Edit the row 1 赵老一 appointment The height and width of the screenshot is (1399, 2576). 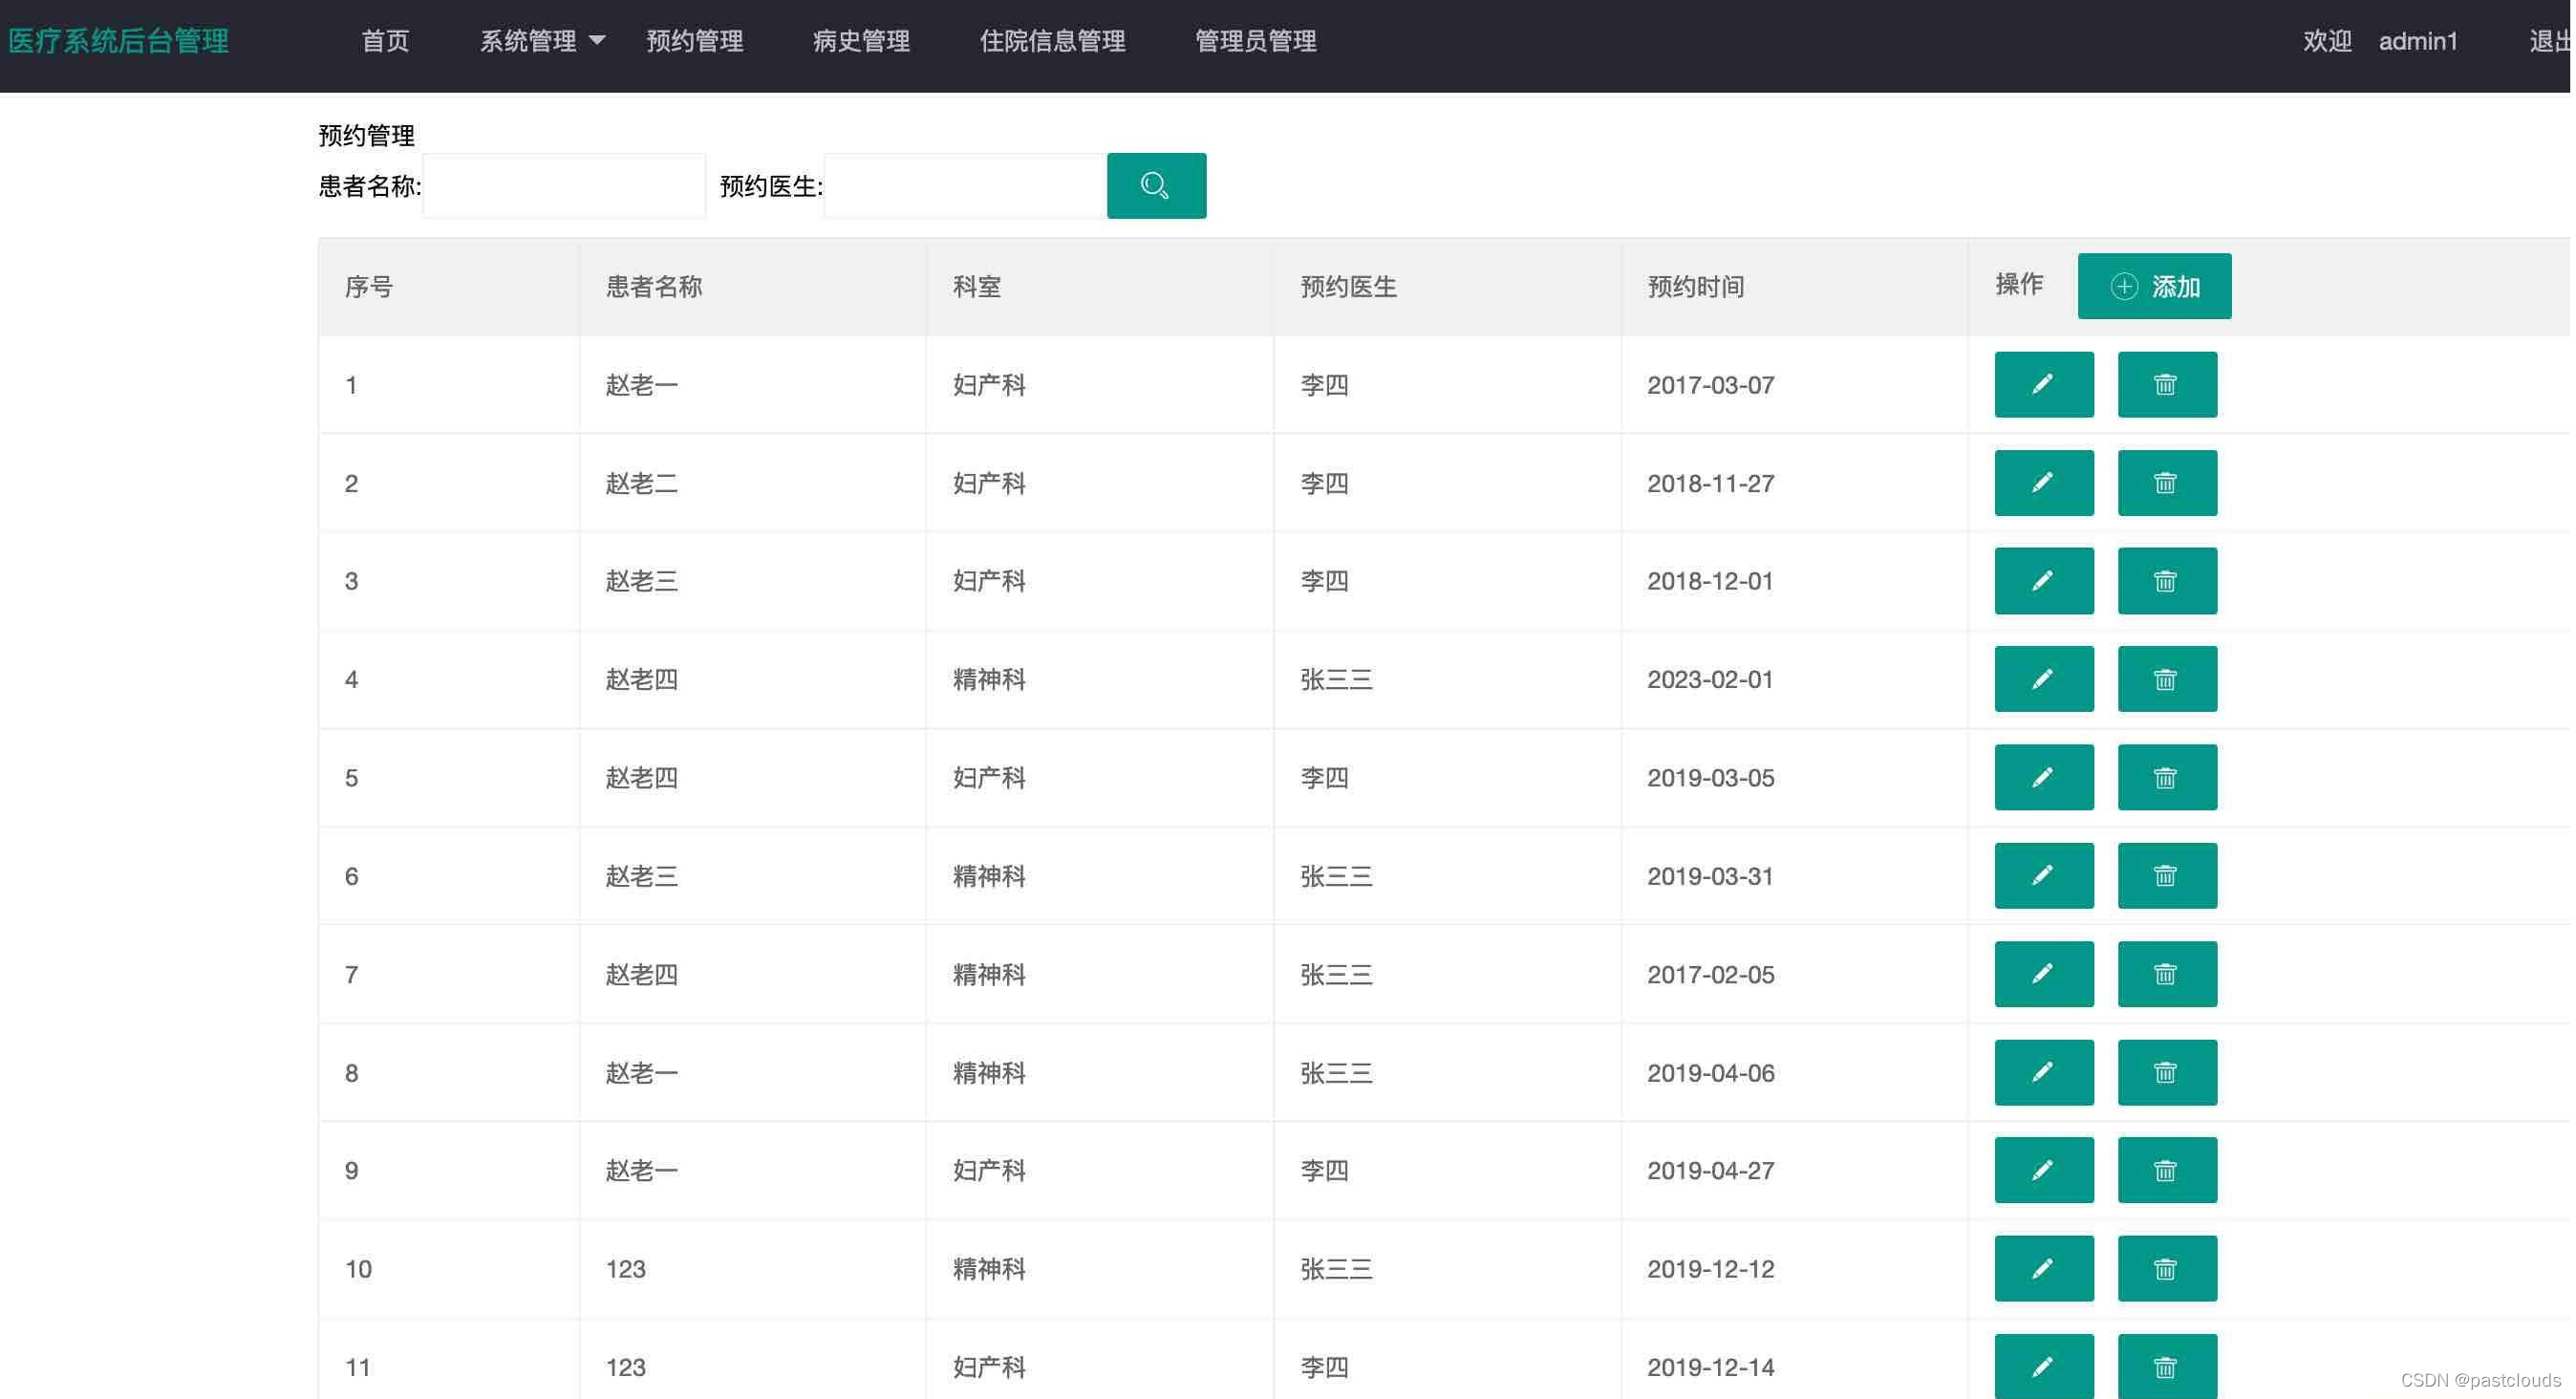click(2043, 384)
